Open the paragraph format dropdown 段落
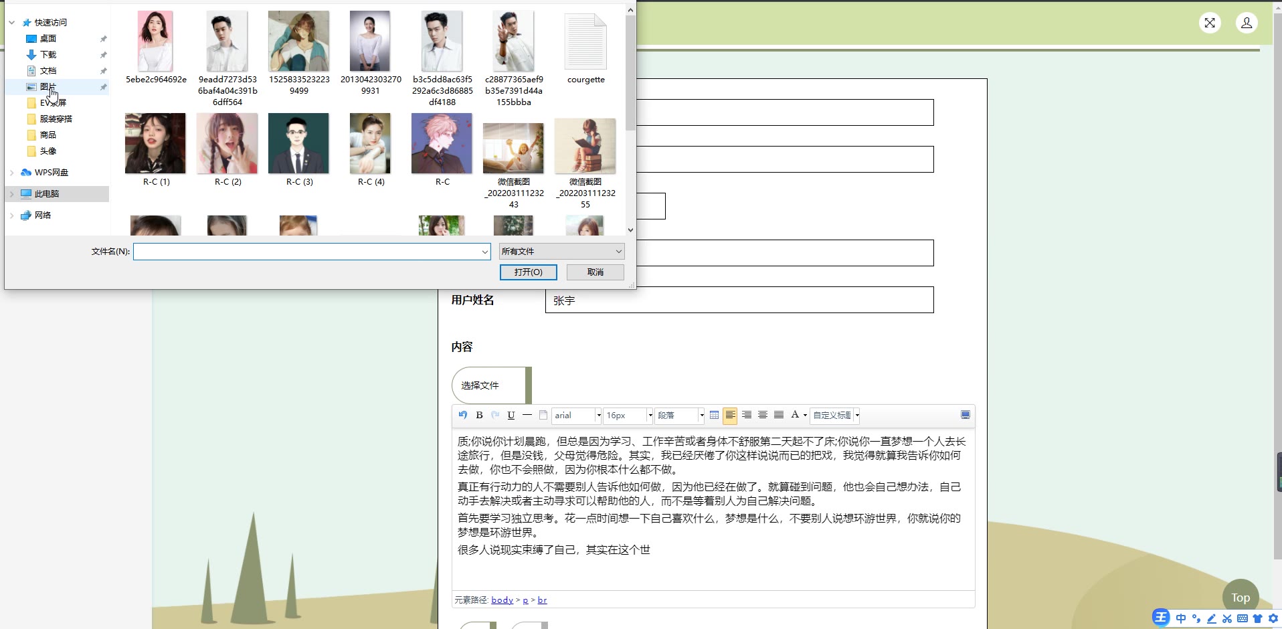 click(x=679, y=416)
